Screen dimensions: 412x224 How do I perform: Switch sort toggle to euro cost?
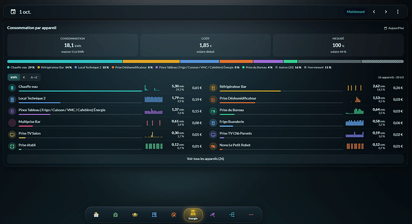(x=24, y=77)
